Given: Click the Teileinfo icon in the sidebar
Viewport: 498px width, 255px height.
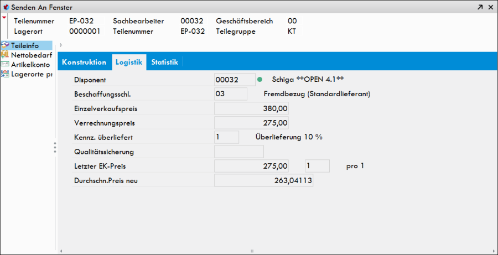Looking at the screenshot, I should pos(6,45).
